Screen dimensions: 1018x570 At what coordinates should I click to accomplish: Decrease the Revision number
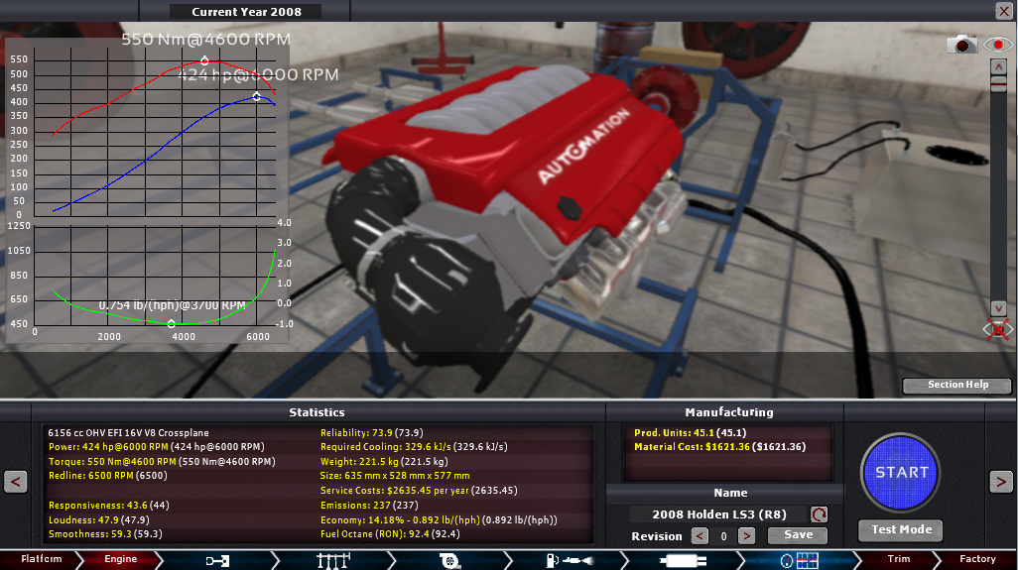[x=700, y=536]
